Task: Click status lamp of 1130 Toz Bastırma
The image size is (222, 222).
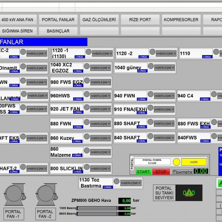Action: pyautogui.click(x=117, y=182)
